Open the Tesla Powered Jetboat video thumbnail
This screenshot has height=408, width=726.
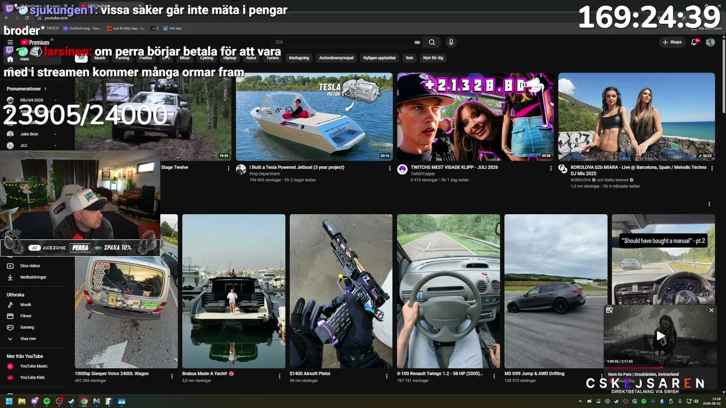314,117
